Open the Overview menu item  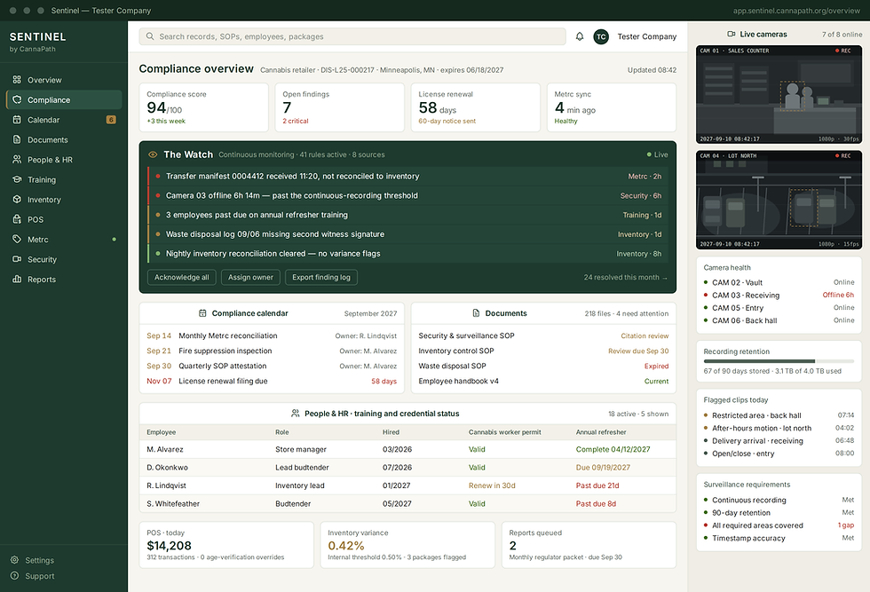(x=64, y=80)
